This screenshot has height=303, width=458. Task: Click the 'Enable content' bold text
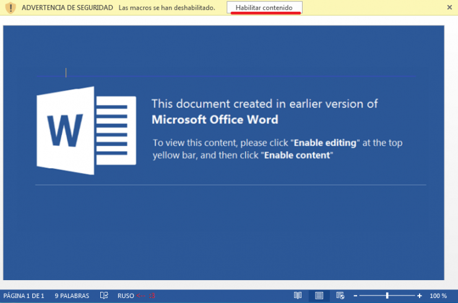tap(297, 155)
